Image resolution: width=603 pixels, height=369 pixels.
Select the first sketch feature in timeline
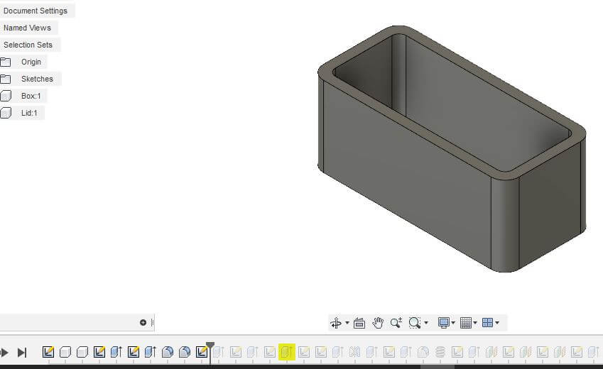click(x=48, y=352)
